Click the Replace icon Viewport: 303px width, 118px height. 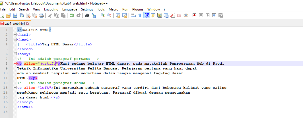coord(94,15)
